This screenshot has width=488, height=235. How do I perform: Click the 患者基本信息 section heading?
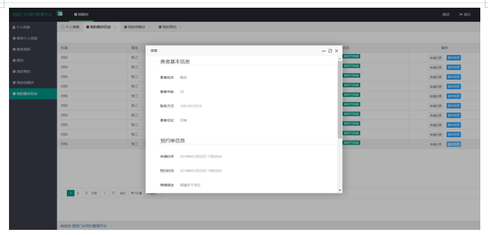pos(175,62)
